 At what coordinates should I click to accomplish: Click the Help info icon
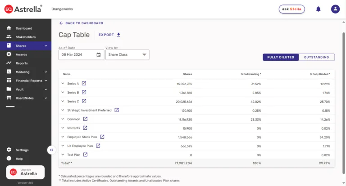pyautogui.click(x=9, y=158)
